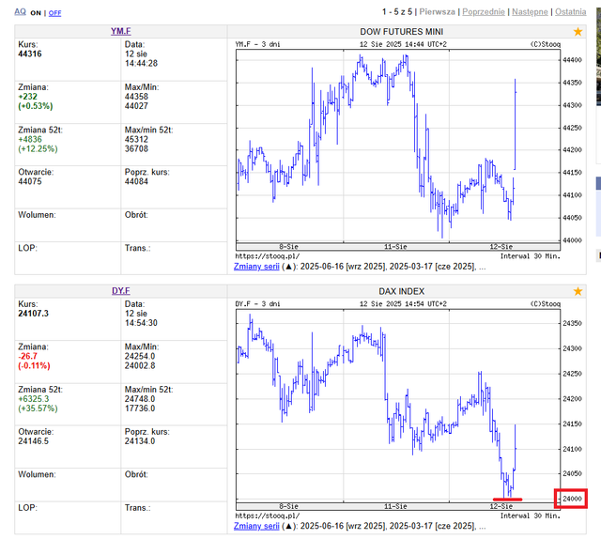Click the daily max value 24254.0
This screenshot has width=601, height=539.
[x=140, y=356]
